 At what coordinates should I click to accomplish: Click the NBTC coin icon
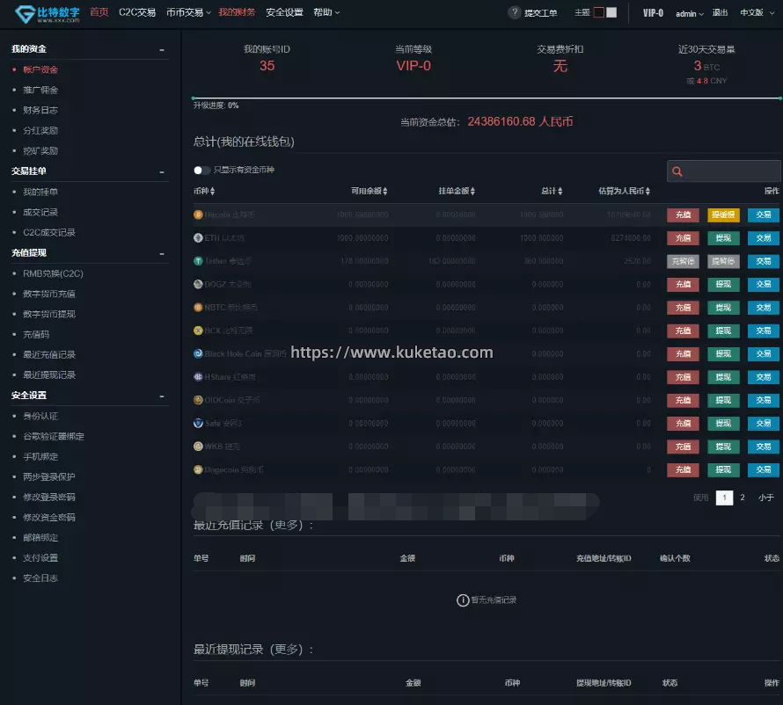click(198, 308)
